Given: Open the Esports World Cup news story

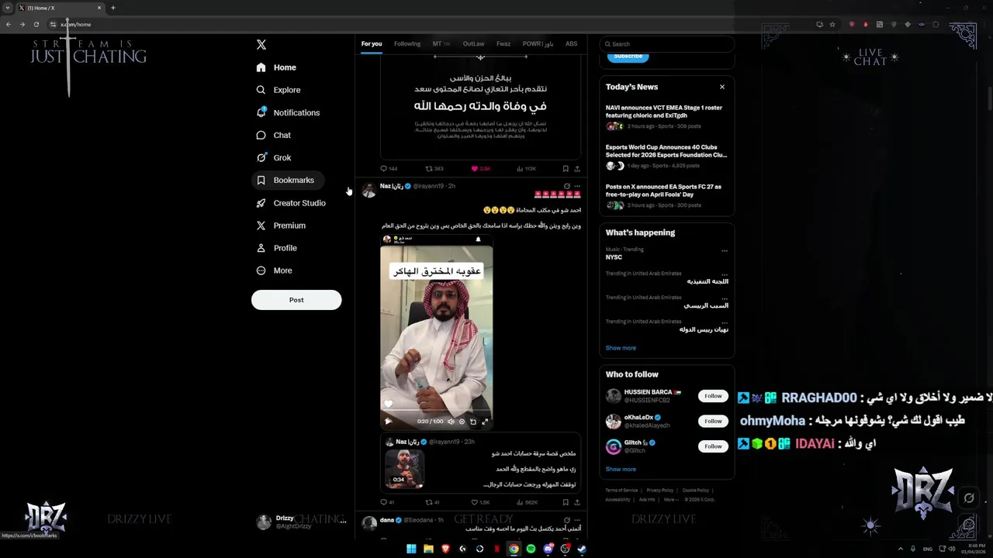Looking at the screenshot, I should pyautogui.click(x=666, y=156).
